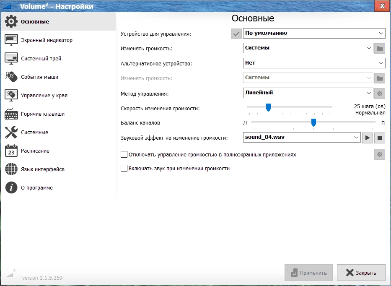Click the mouse icon for События мыши
Image resolution: width=391 pixels, height=286 pixels.
click(x=11, y=77)
